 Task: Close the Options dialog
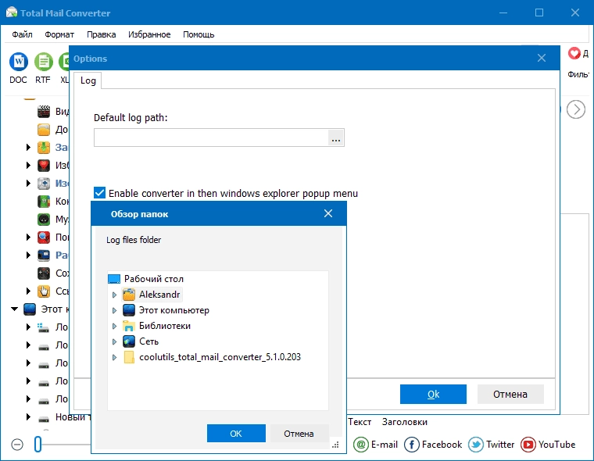[x=542, y=58]
